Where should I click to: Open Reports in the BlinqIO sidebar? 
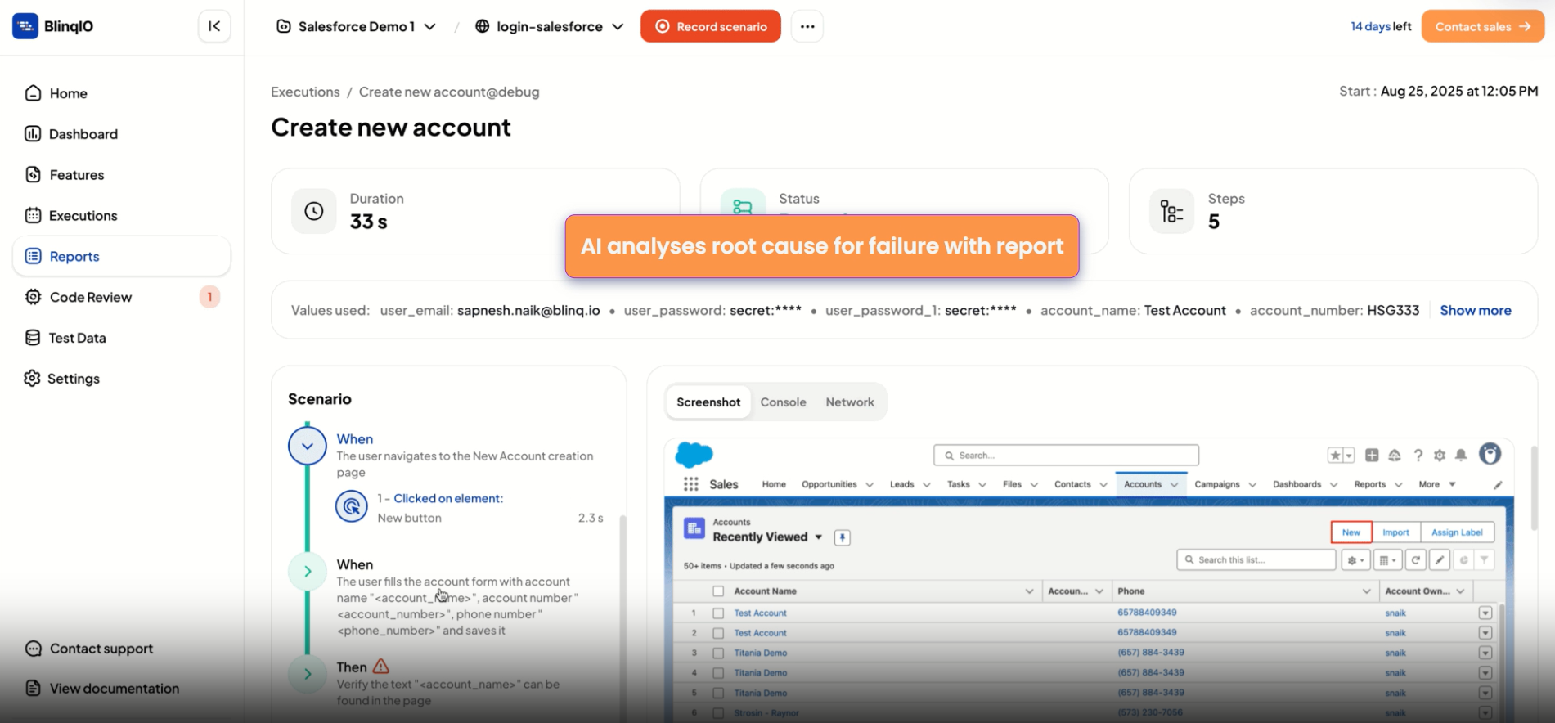pyautogui.click(x=121, y=256)
